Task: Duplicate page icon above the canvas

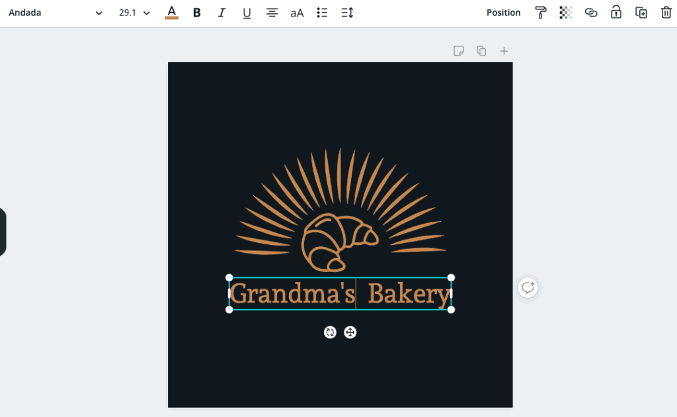Action: coord(481,51)
